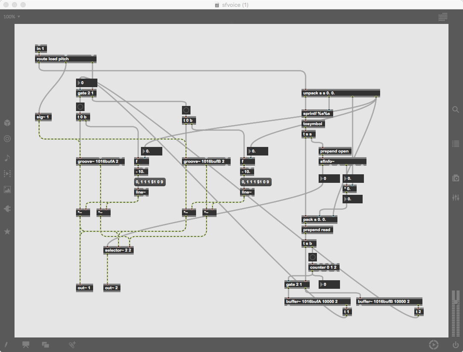Select the pack s 0. 0. object

(x=319, y=220)
